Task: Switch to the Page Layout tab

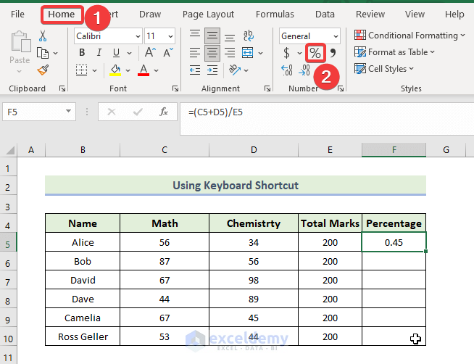Action: point(208,14)
